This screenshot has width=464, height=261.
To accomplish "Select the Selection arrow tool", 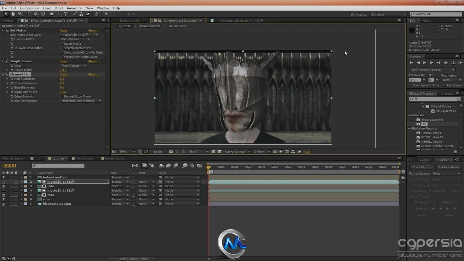I will (x=6, y=14).
